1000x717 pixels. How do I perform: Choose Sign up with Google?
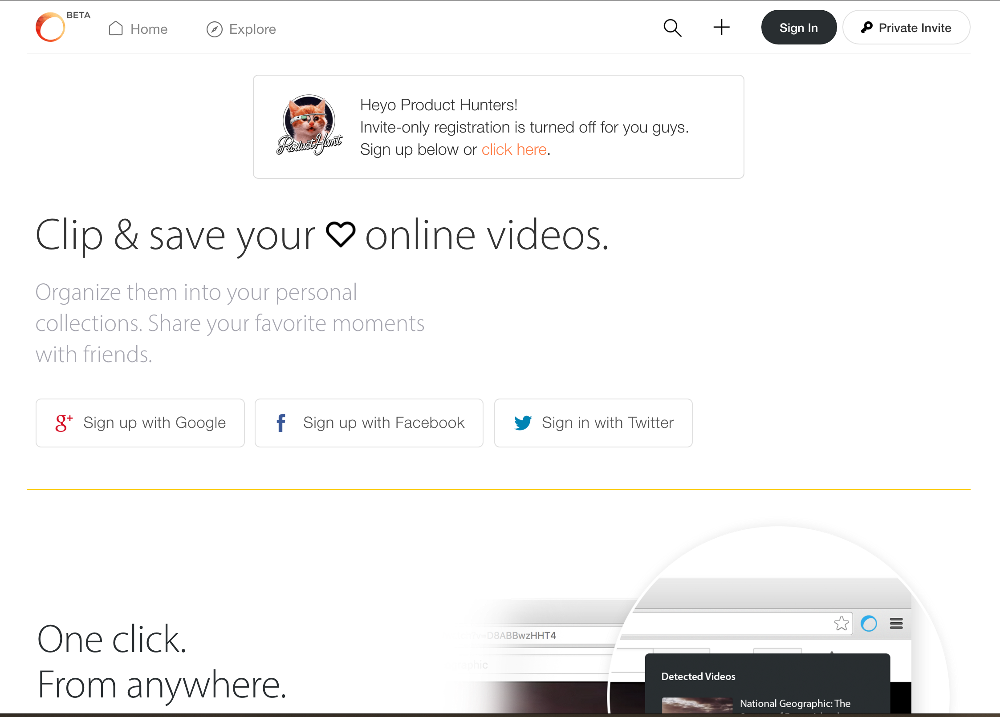click(140, 423)
